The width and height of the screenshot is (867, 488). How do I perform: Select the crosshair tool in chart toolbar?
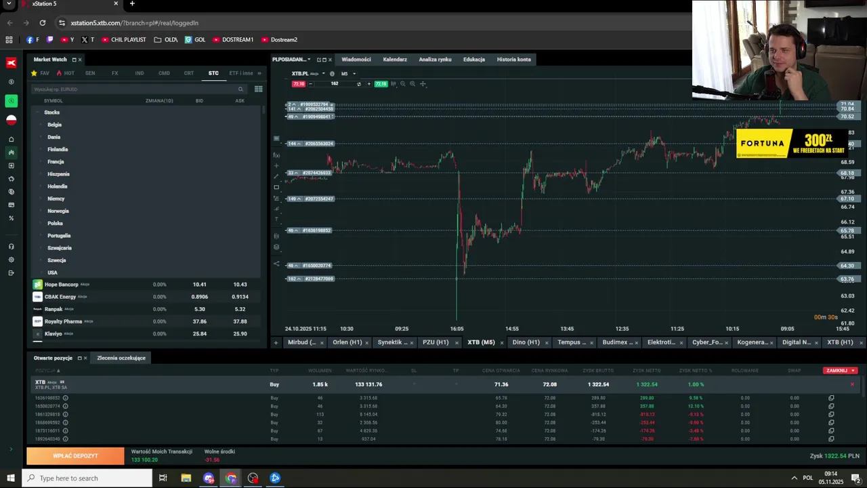423,84
